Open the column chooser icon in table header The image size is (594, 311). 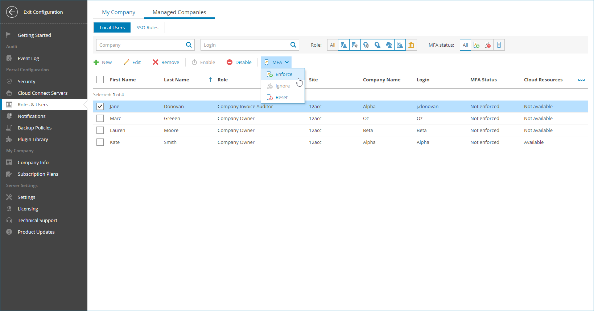[x=581, y=80]
